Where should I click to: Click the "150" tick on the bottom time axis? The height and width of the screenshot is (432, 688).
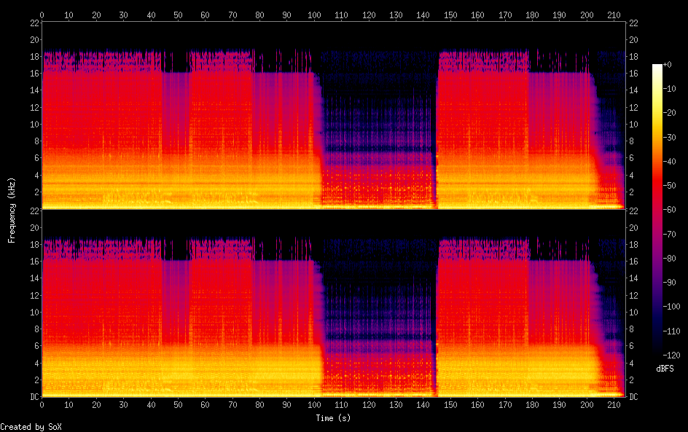pos(450,405)
